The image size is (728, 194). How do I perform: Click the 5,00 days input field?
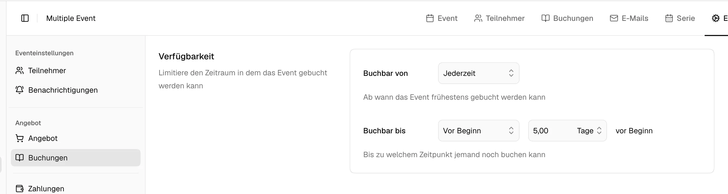550,131
